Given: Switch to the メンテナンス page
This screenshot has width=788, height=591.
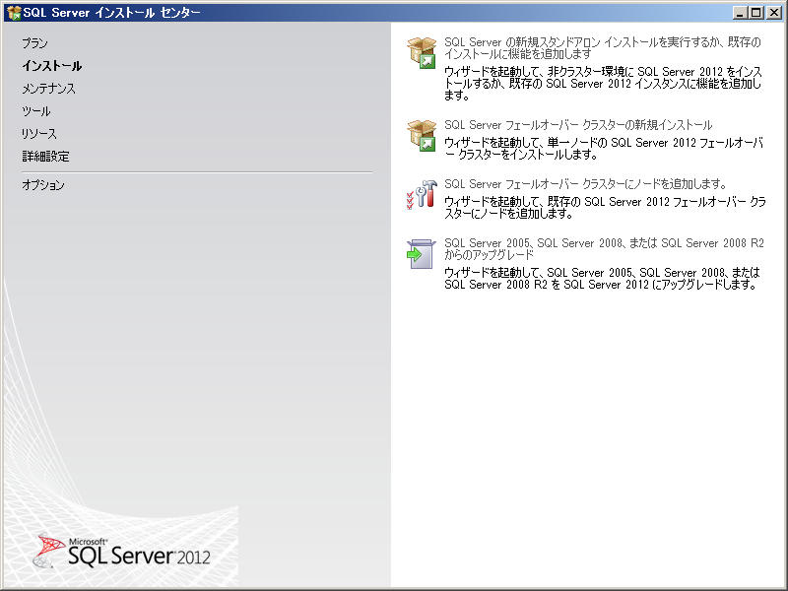Looking at the screenshot, I should click(x=49, y=89).
